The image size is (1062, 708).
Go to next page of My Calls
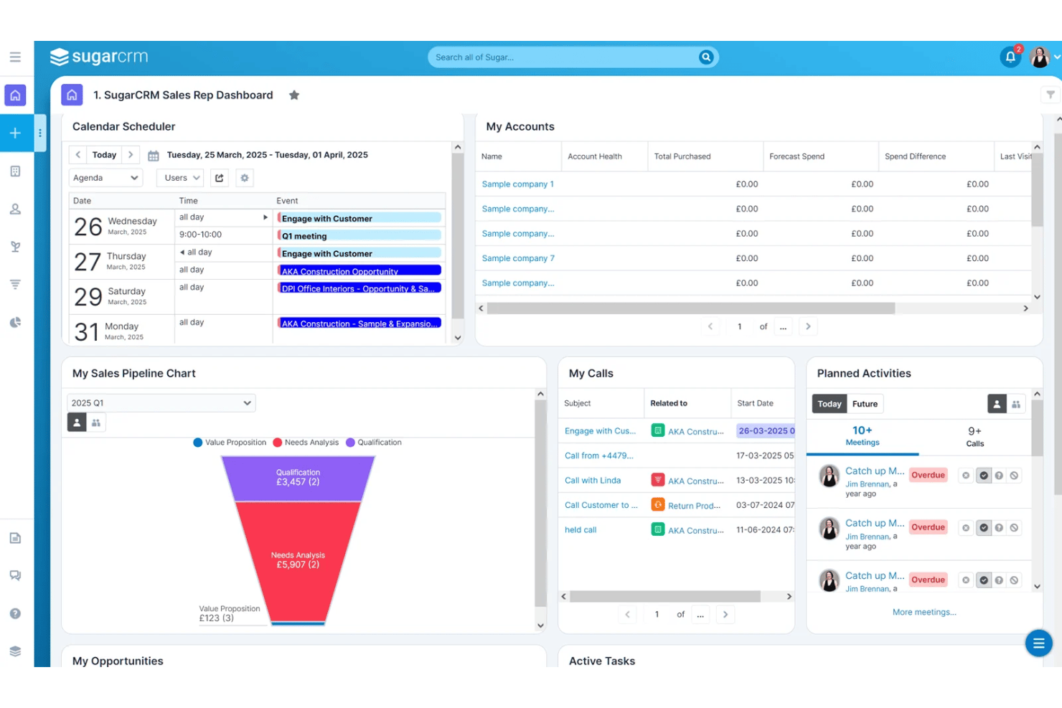point(725,614)
